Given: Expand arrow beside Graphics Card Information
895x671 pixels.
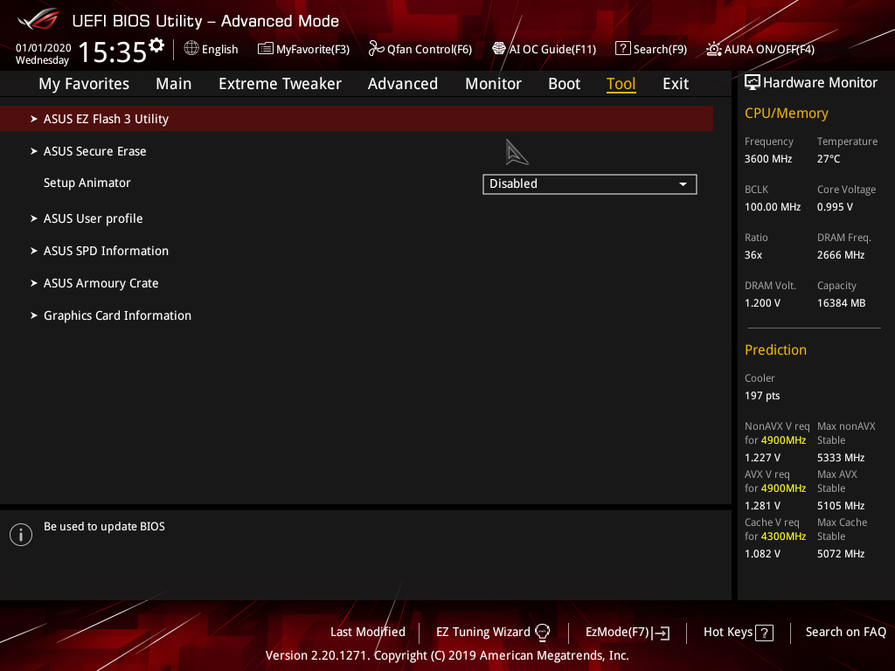Looking at the screenshot, I should click(34, 315).
